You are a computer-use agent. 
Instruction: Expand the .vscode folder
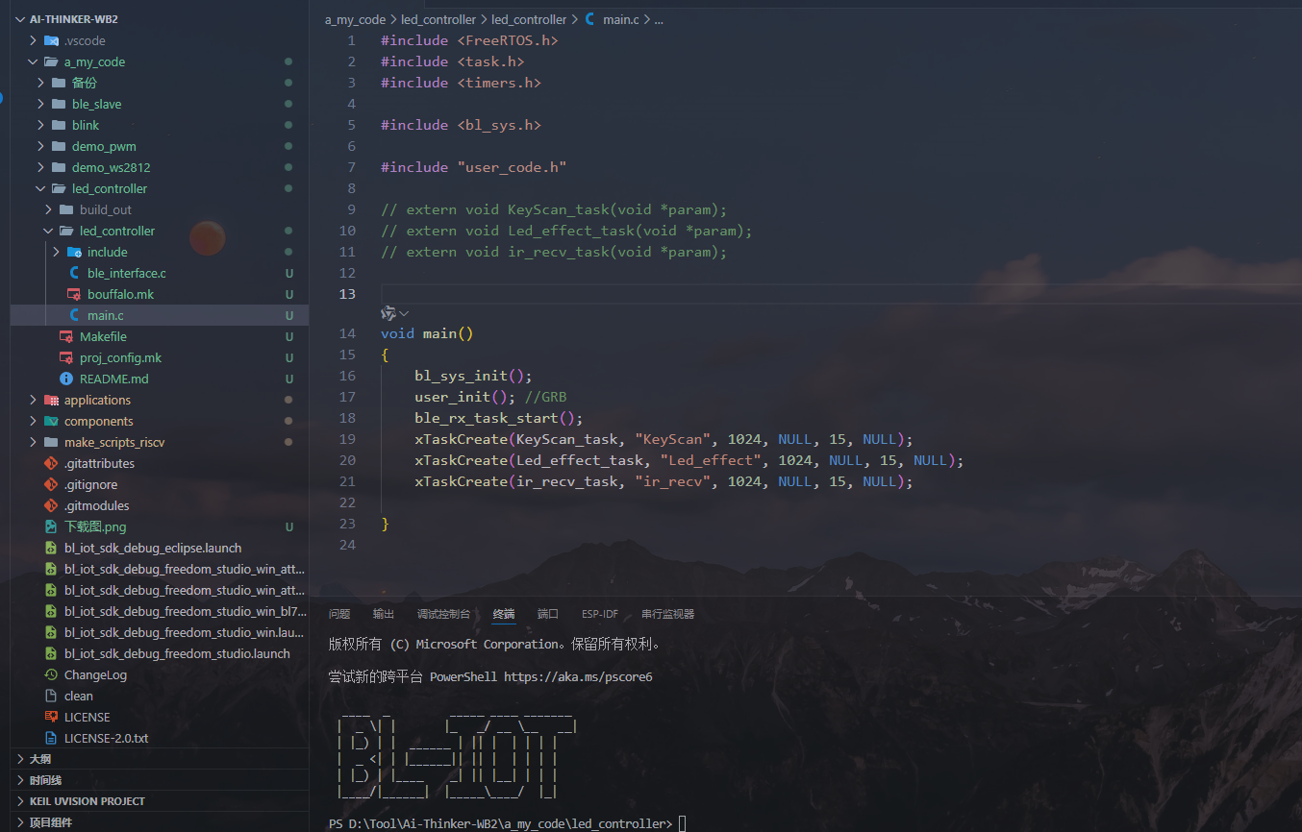pyautogui.click(x=33, y=40)
